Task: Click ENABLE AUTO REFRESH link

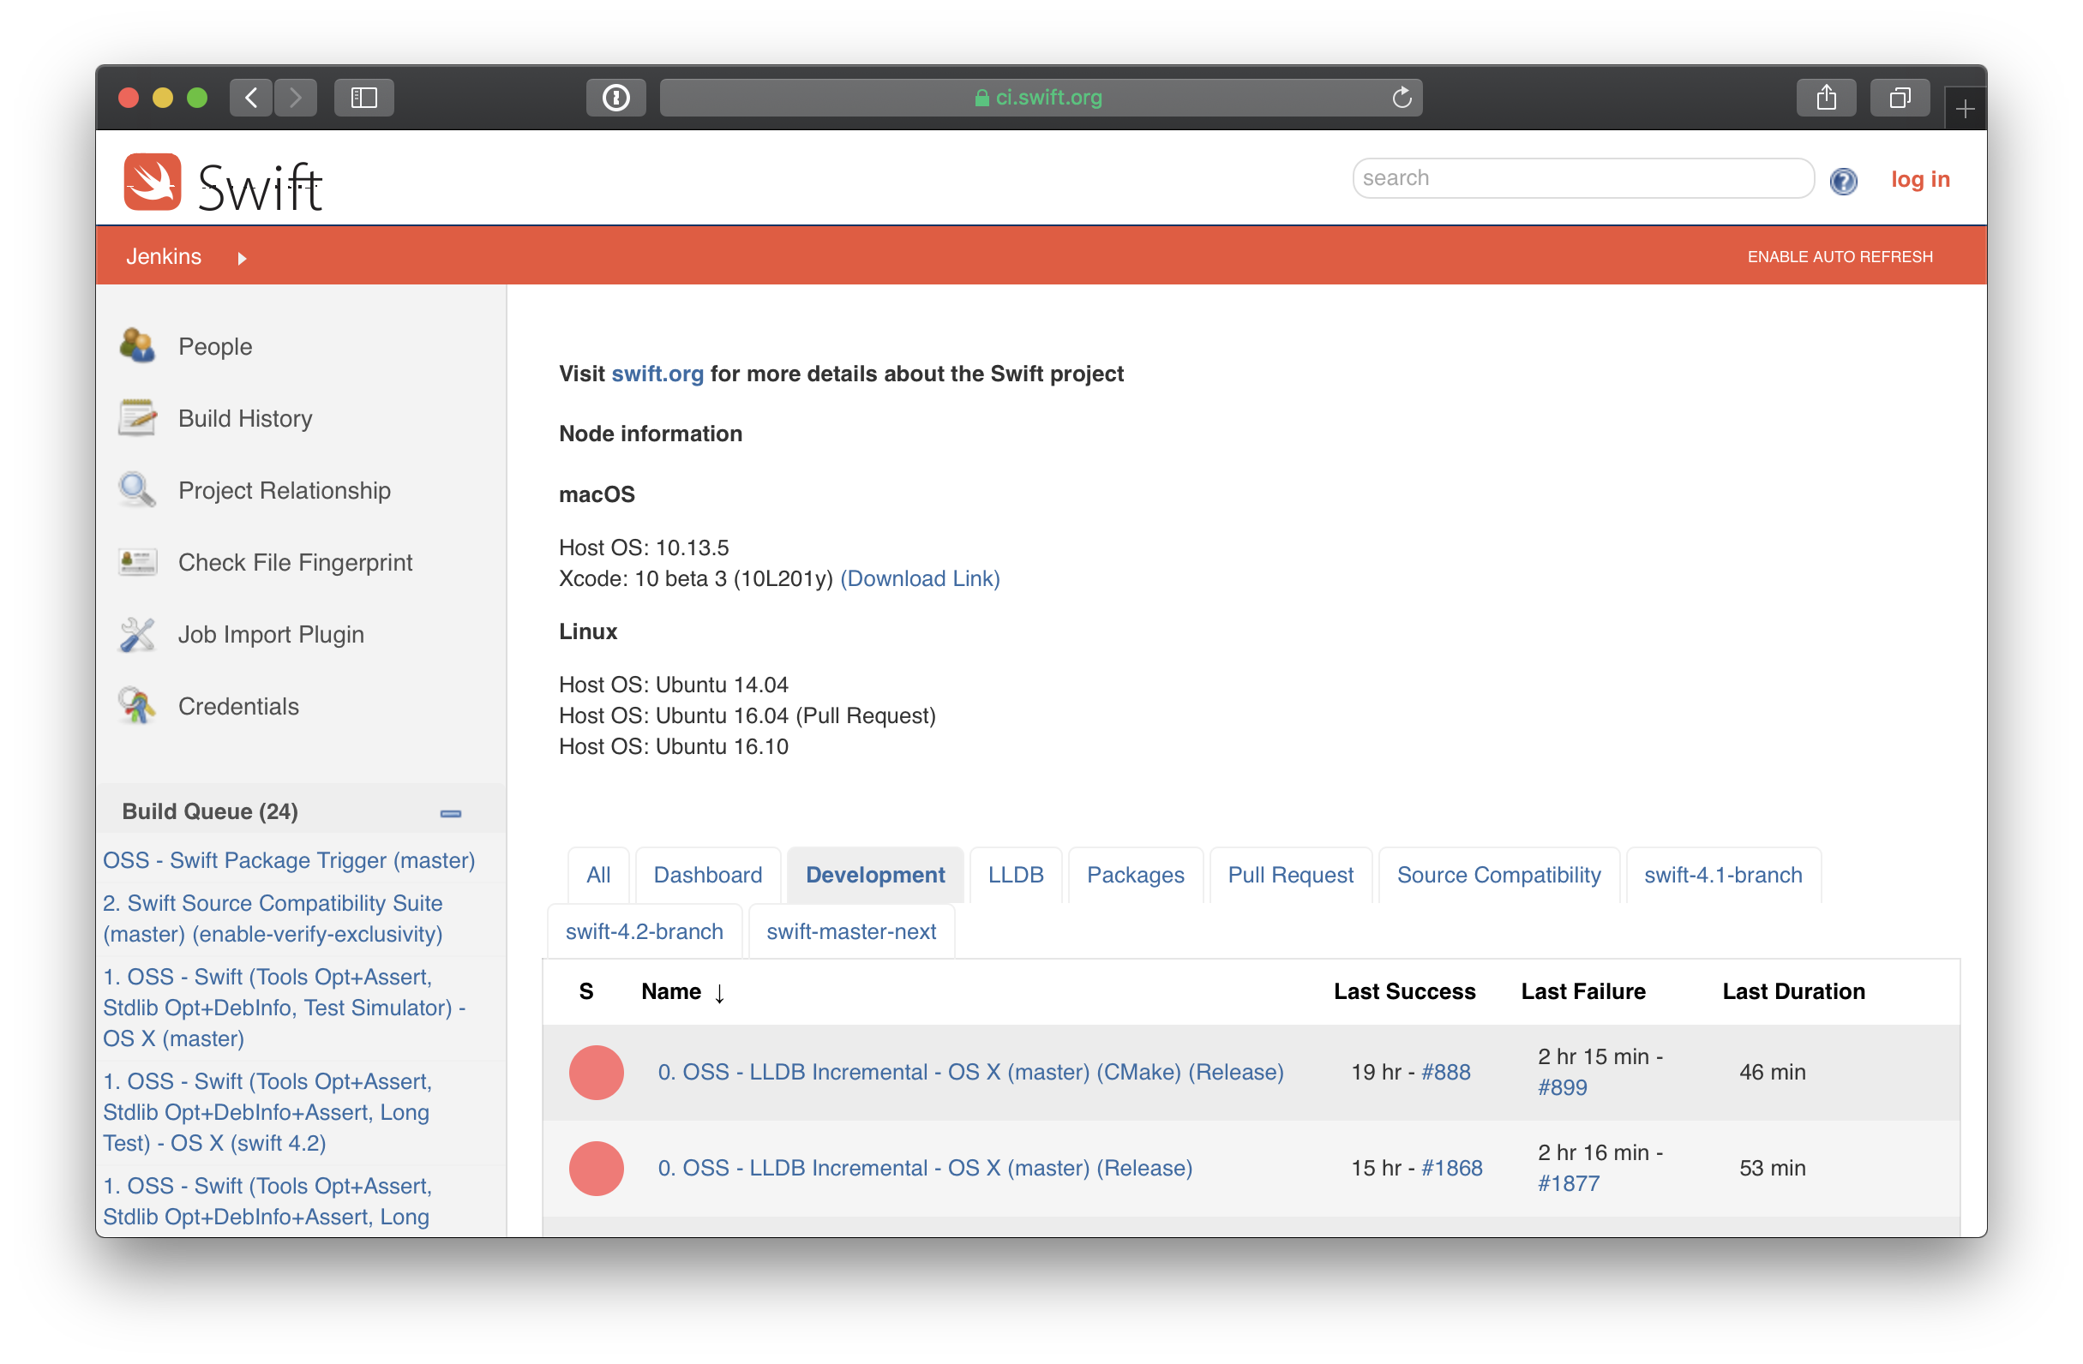Action: 1840,256
